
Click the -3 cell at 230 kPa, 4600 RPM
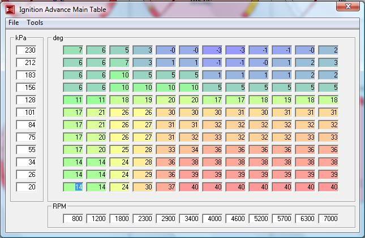[x=235, y=50]
